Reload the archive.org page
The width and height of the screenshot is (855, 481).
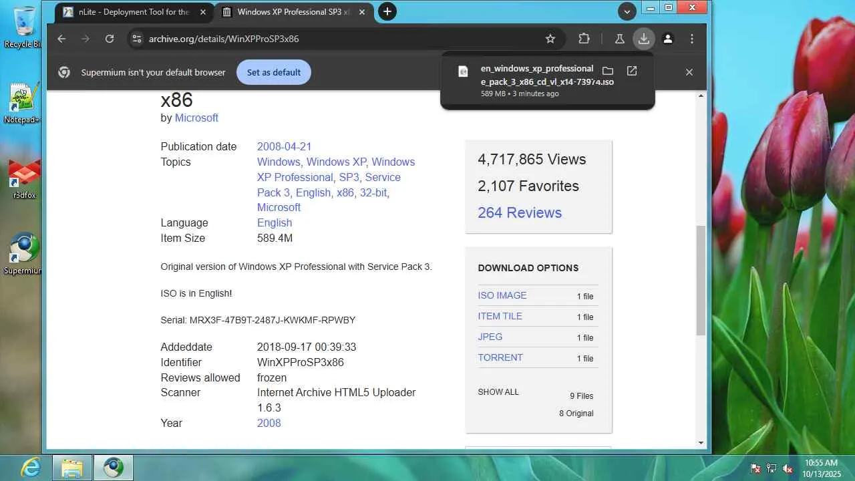(x=110, y=39)
